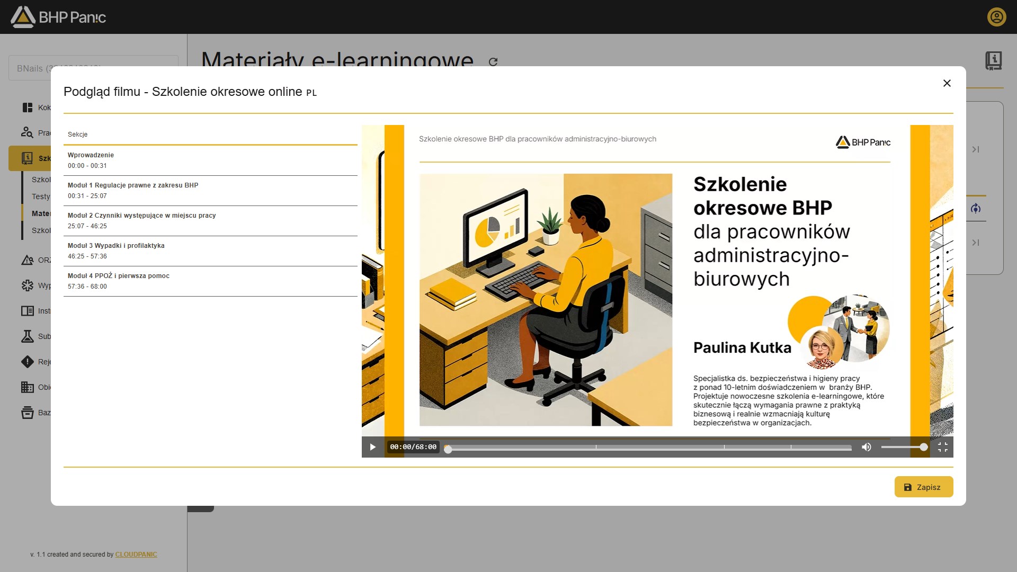Open the substances flask icon in sidebar
Viewport: 1017px width, 572px height.
point(28,336)
